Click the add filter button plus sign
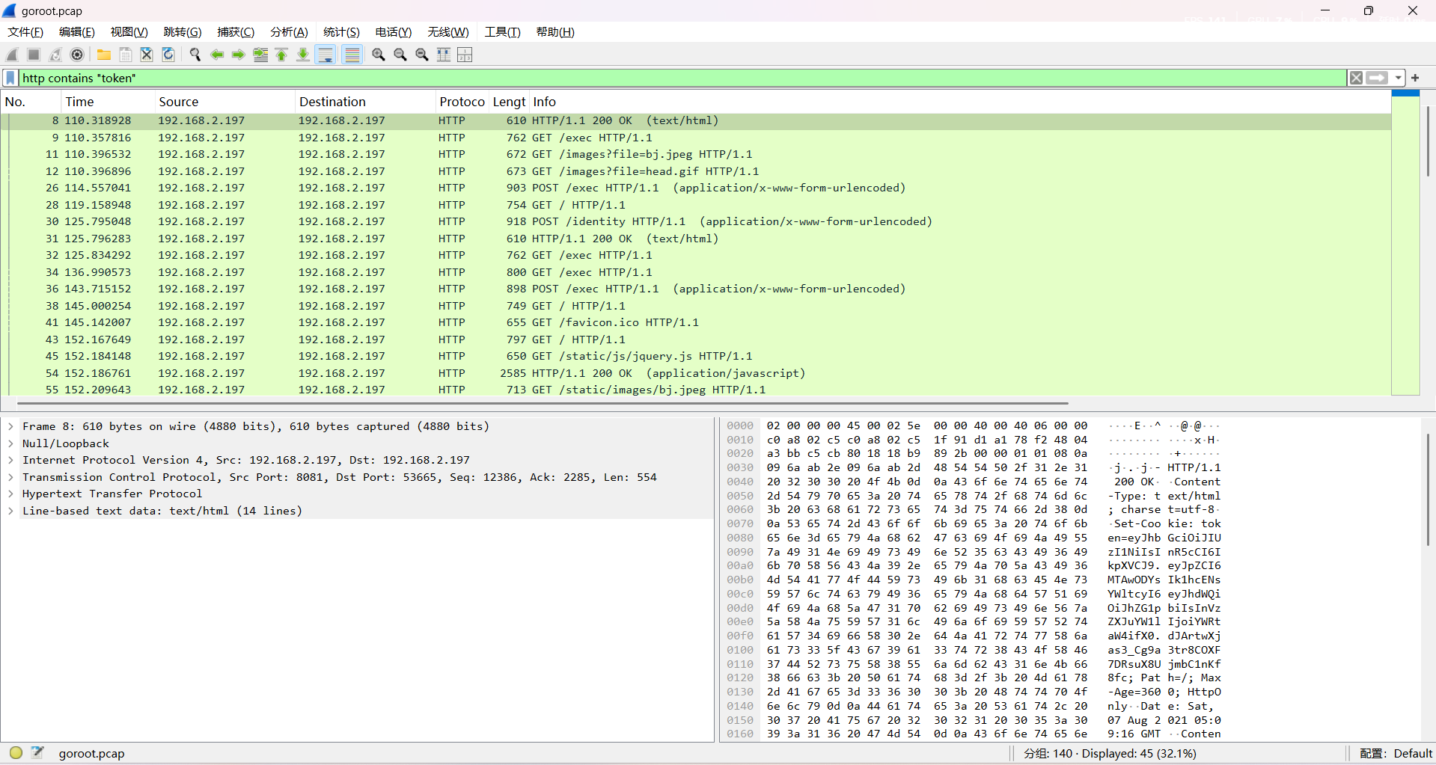This screenshot has width=1436, height=765. tap(1415, 78)
